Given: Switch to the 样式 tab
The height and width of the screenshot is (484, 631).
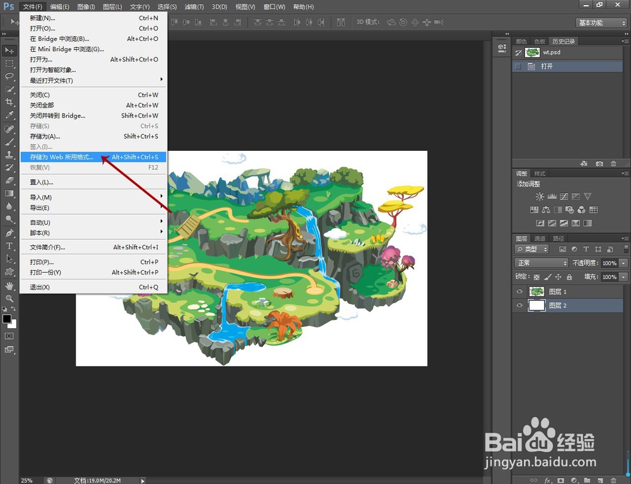Looking at the screenshot, I should tap(540, 174).
